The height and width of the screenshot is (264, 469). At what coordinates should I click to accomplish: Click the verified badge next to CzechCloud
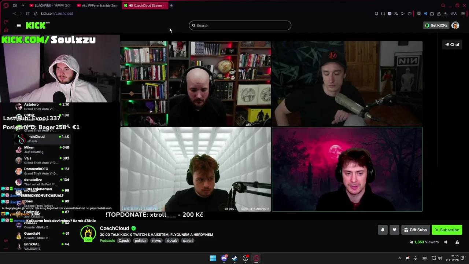(x=134, y=228)
